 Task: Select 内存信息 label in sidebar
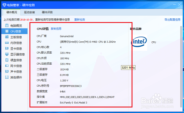(x=16, y=43)
